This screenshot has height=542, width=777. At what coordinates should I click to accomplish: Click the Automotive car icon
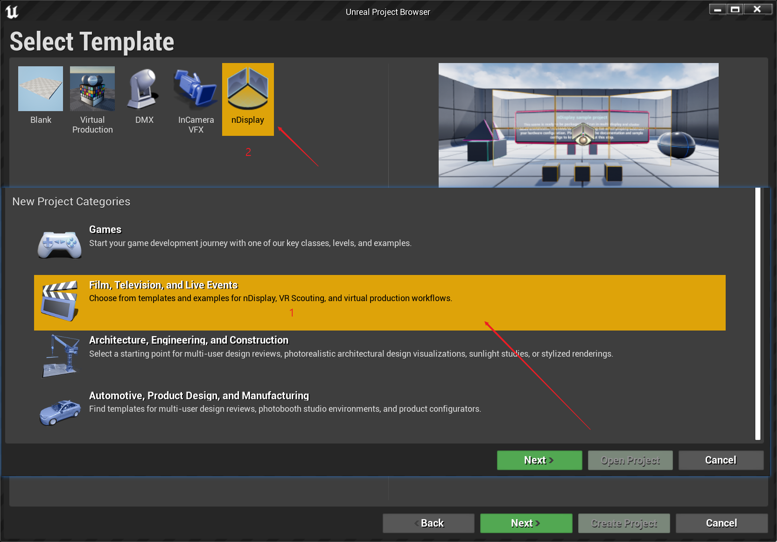(x=60, y=412)
